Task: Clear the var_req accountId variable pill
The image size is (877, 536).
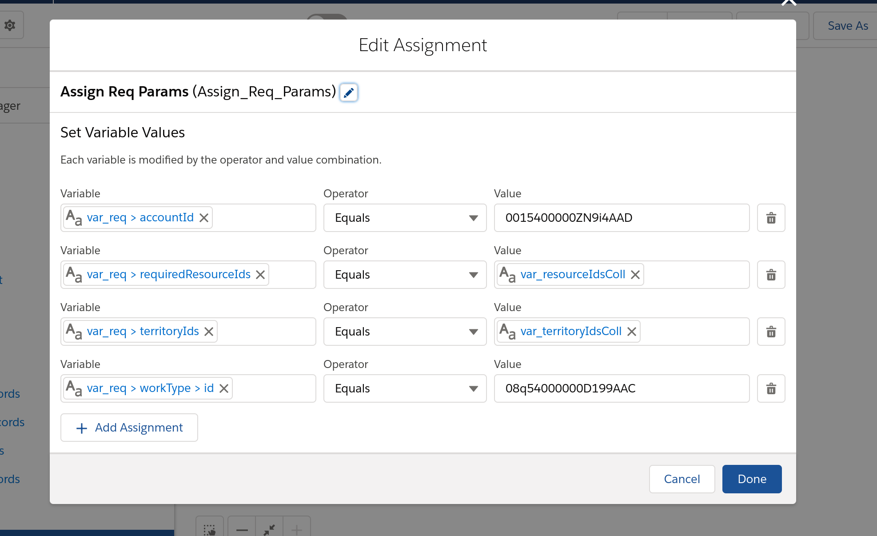Action: click(204, 218)
